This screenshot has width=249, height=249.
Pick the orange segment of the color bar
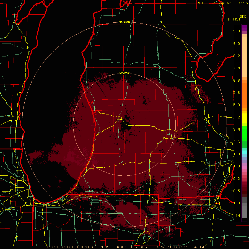pos(244,96)
